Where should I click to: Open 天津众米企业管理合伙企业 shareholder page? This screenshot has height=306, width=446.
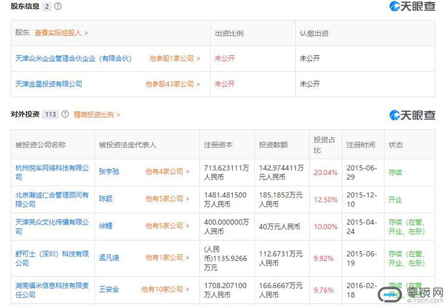[74, 58]
